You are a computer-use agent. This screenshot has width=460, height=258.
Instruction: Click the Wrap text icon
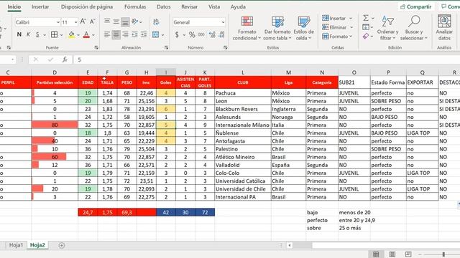click(x=156, y=21)
